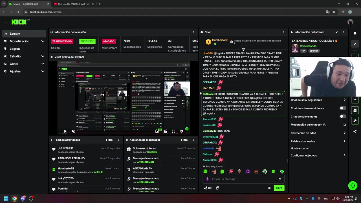Open the first ANTAHUAMAN link under Mensaje desanclado

(145, 162)
